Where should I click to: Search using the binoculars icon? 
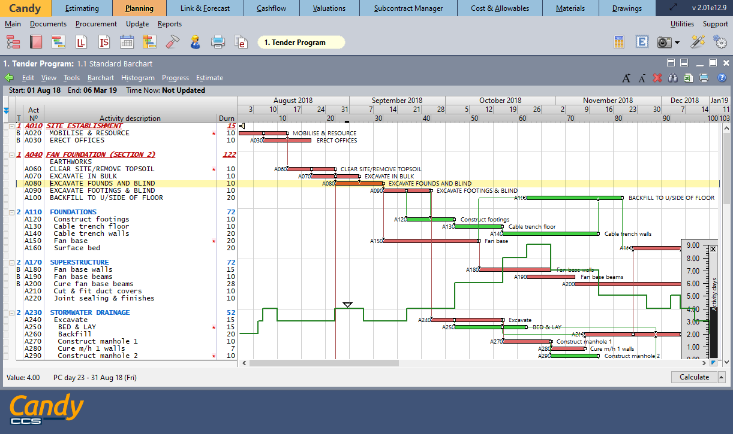[673, 78]
